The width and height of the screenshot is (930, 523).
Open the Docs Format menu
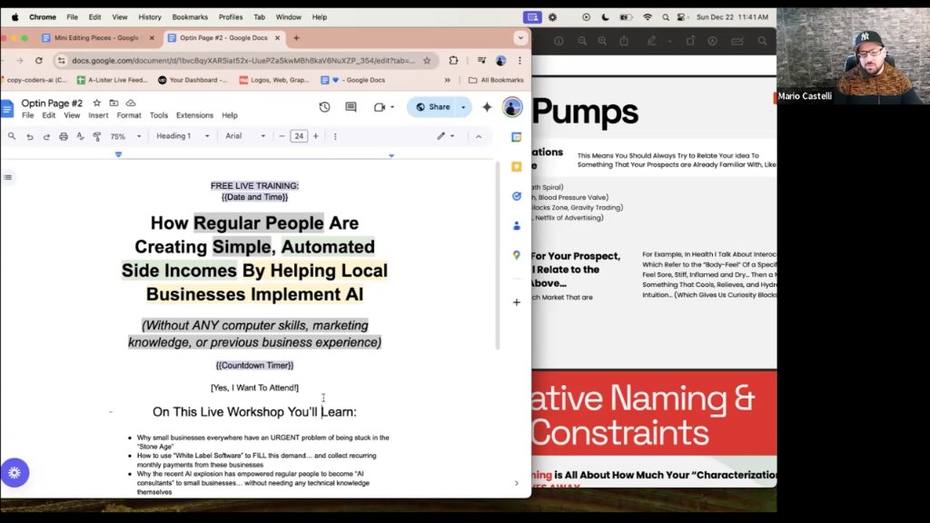pos(129,115)
